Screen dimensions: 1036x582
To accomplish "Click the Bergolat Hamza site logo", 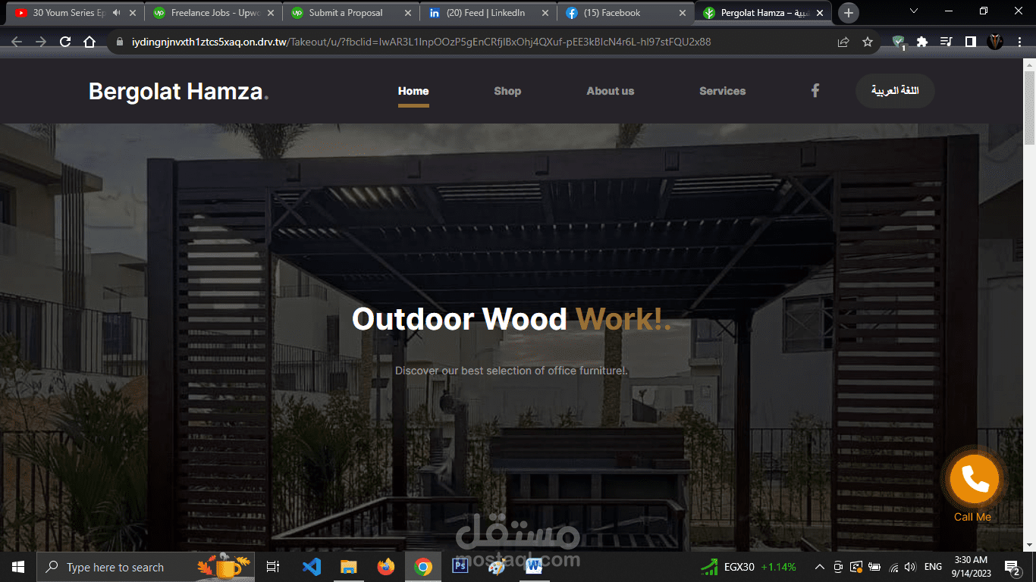I will (x=178, y=91).
